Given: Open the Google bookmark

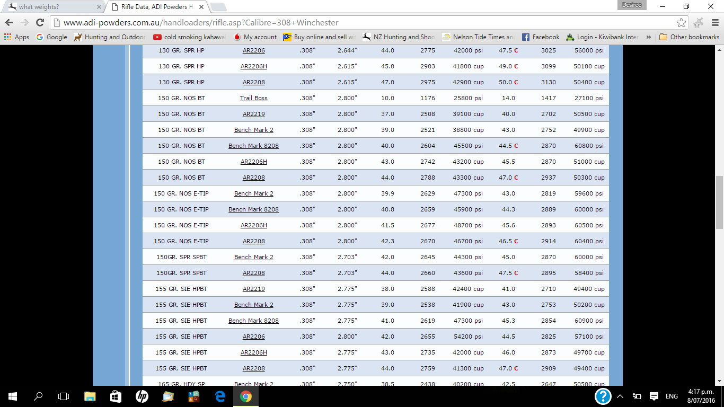Looking at the screenshot, I should 51,37.
